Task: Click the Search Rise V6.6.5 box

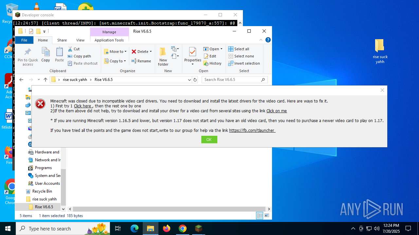Action: 234,80
